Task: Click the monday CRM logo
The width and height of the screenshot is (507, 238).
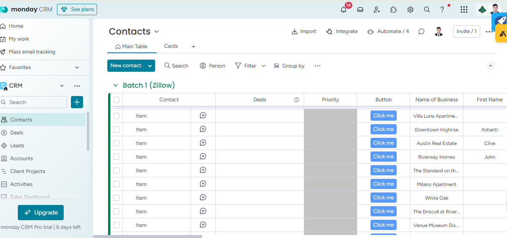Action: coord(26,9)
